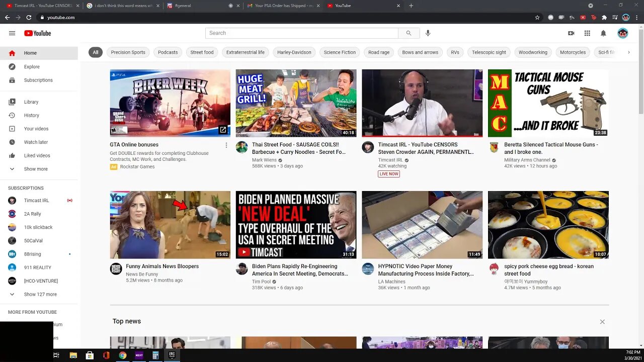Focus the YouTube search field
The width and height of the screenshot is (644, 362).
302,33
